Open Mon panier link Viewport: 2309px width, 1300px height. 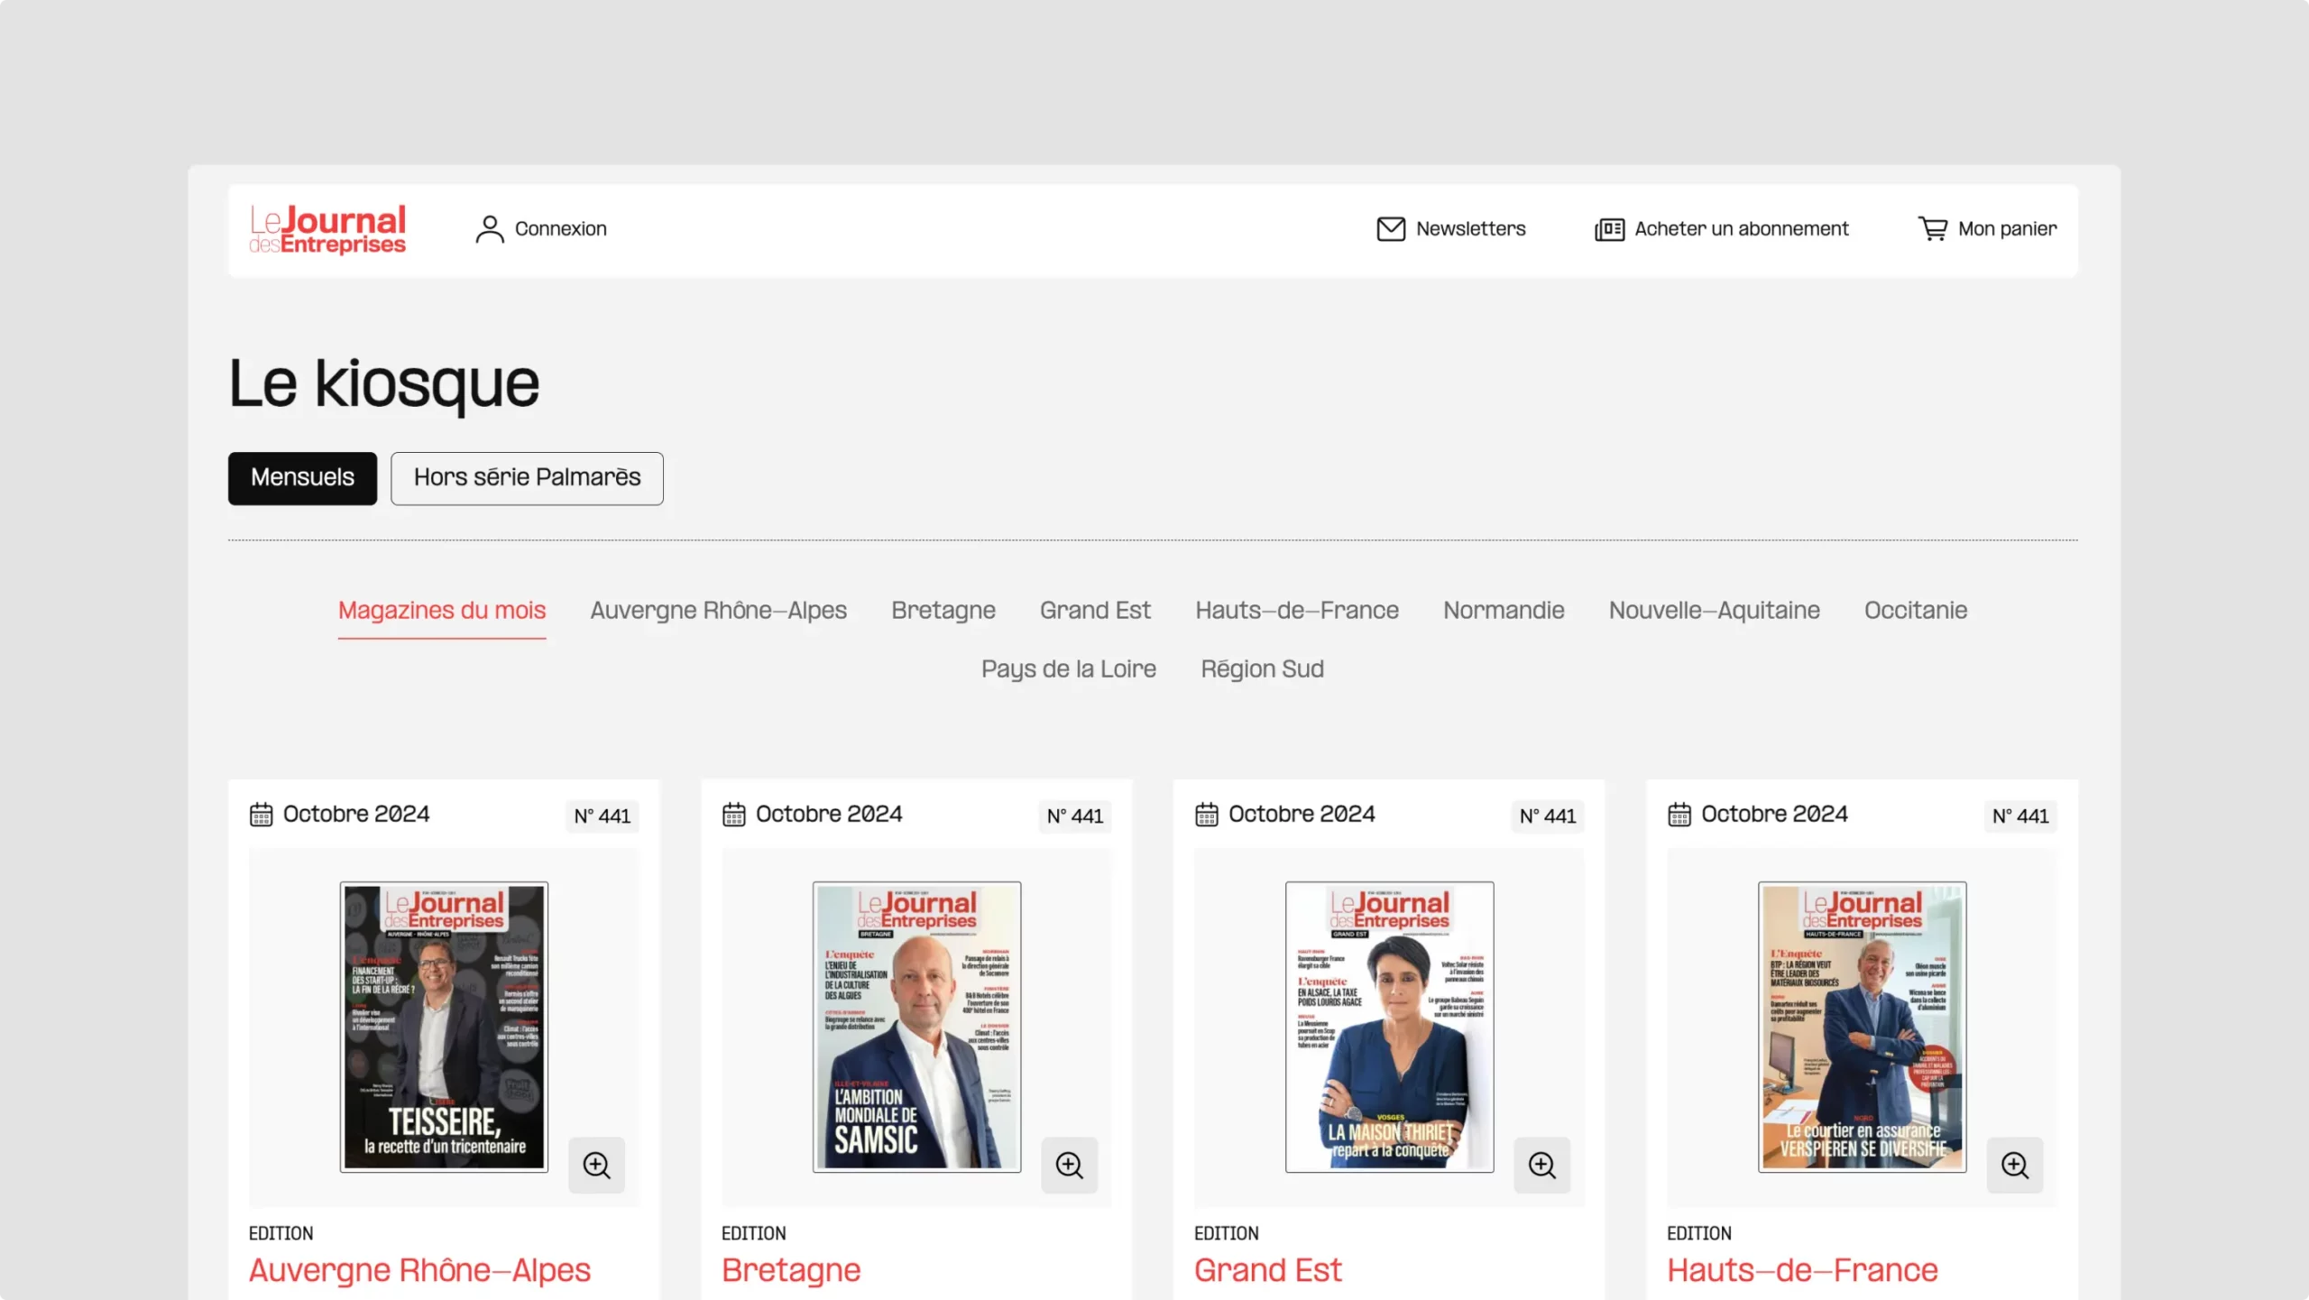[x=2007, y=229]
